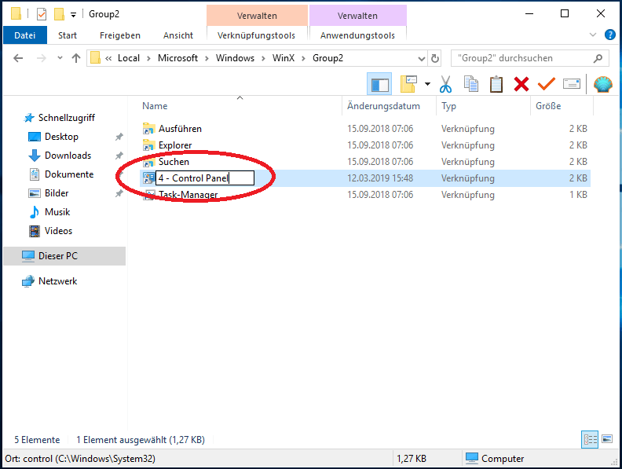Open the address bar history dropdown
Viewport: 622px width, 469px height.
pyautogui.click(x=421, y=58)
